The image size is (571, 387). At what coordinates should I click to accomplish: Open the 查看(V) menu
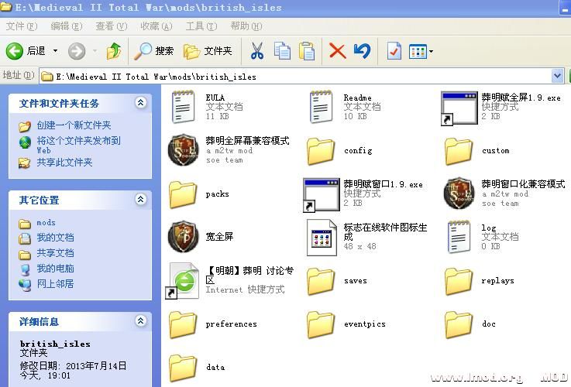tap(111, 26)
